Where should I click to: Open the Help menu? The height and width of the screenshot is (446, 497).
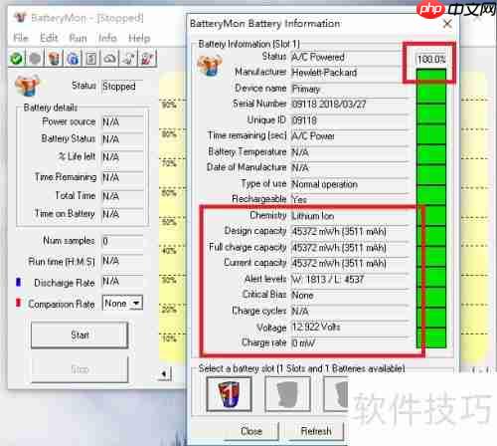coord(139,38)
